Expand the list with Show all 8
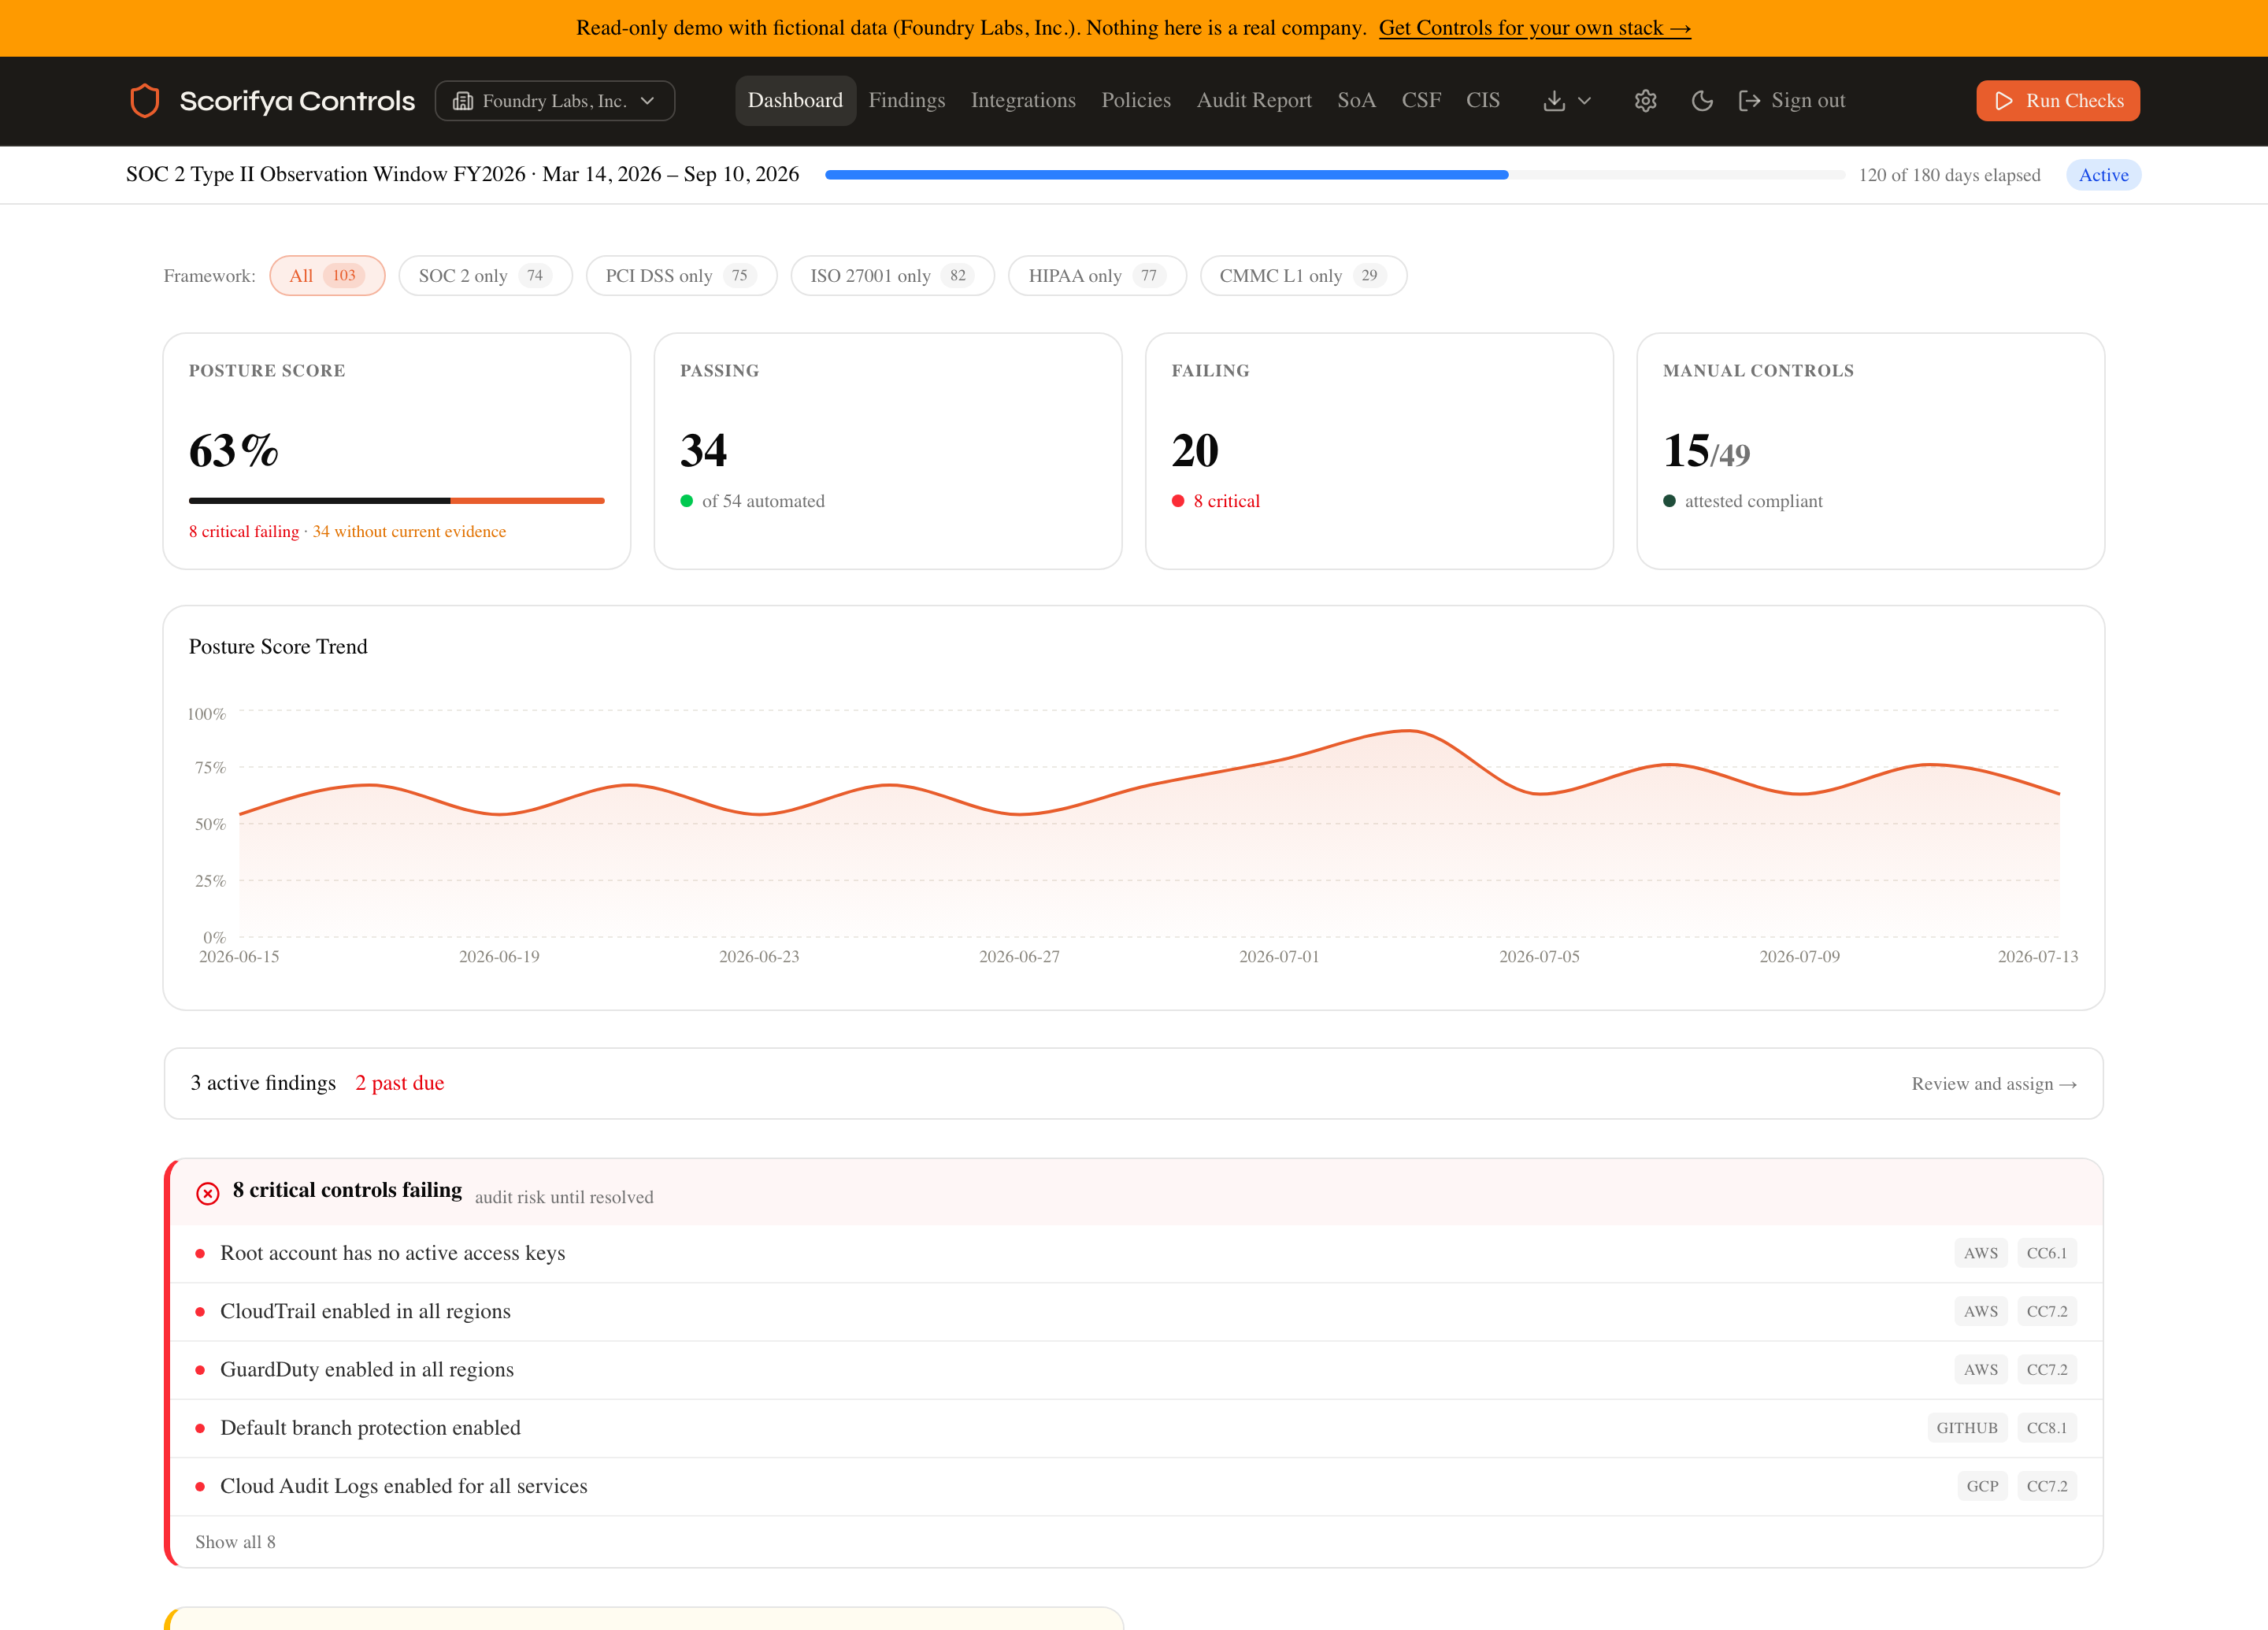2268x1630 pixels. coord(235,1542)
